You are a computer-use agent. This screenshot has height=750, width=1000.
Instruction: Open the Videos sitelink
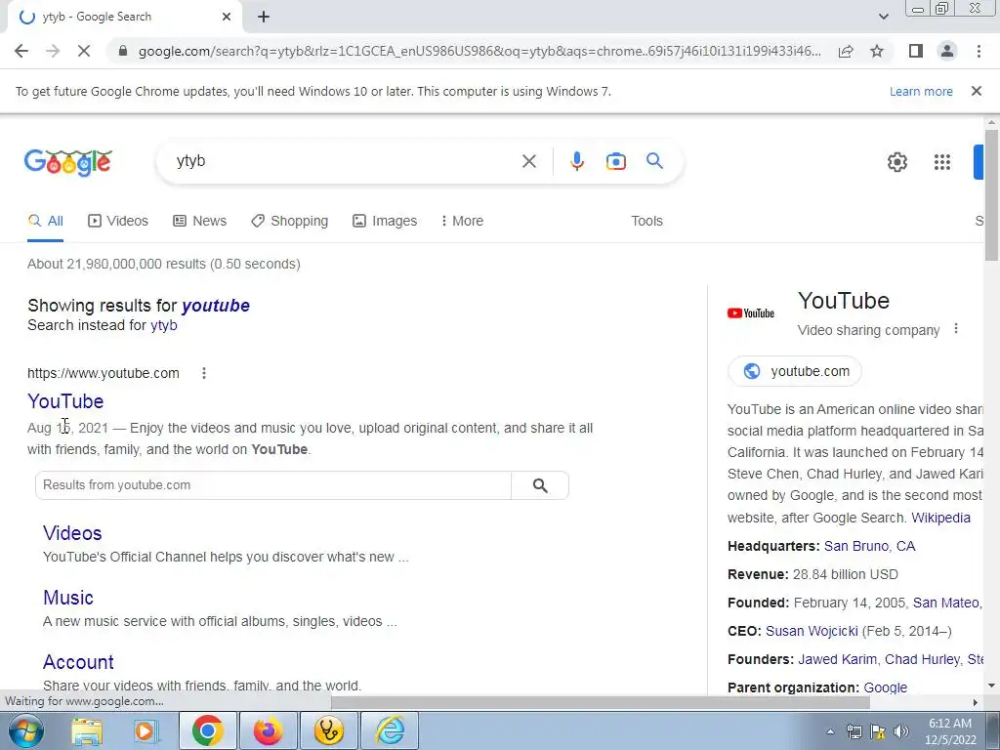tap(72, 533)
